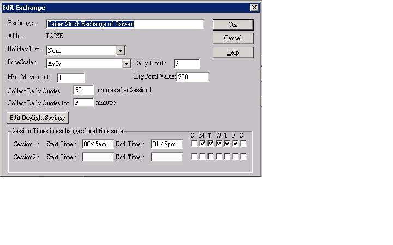Click Session2 End Time field
This screenshot has width=393, height=245.
[x=166, y=157]
